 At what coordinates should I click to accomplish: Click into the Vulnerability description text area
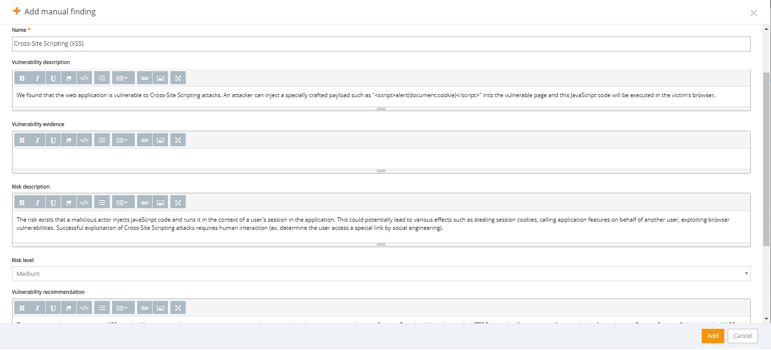pos(381,96)
